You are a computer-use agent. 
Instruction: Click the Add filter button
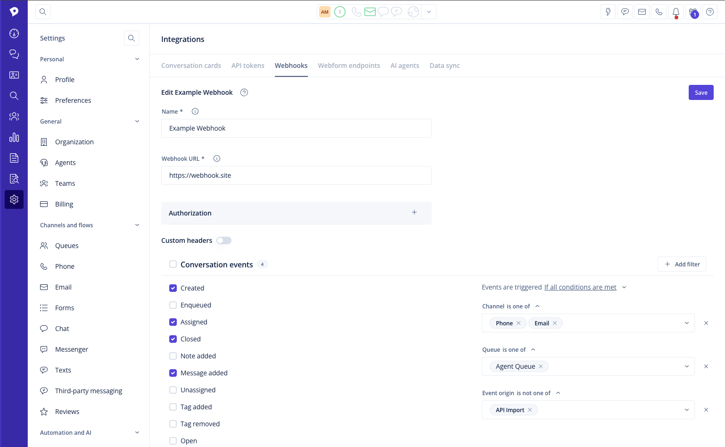click(x=682, y=265)
